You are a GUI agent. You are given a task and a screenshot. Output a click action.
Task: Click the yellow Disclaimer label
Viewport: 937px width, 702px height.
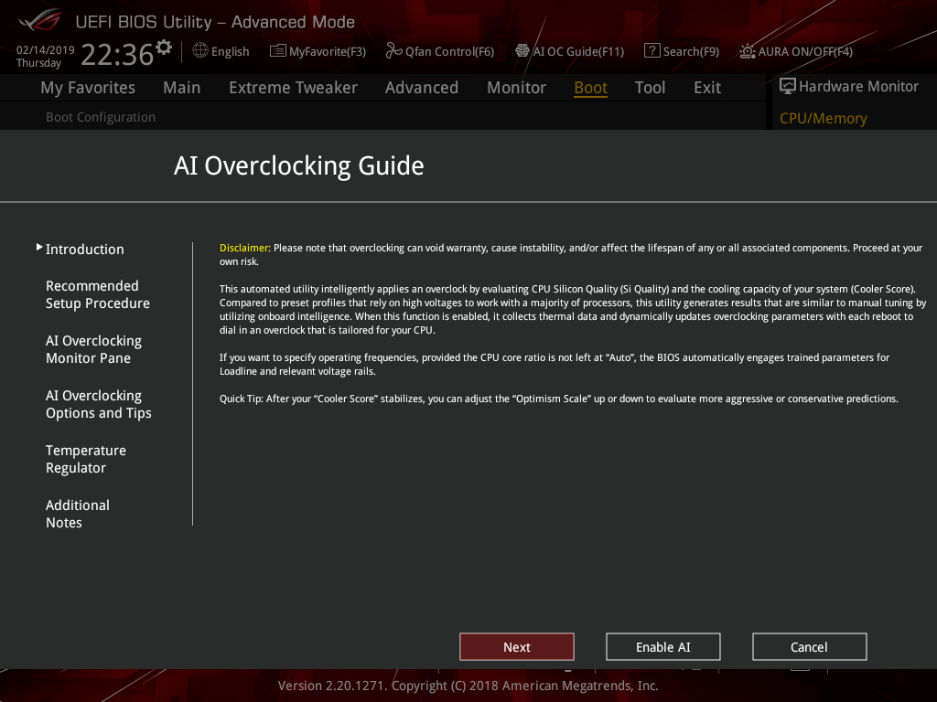[x=245, y=248]
